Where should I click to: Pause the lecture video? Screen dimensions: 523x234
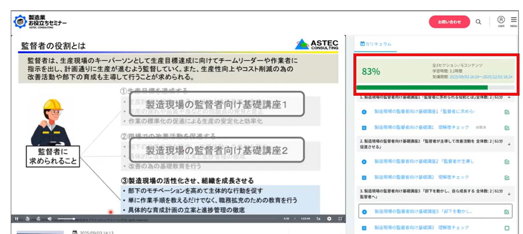point(16,219)
